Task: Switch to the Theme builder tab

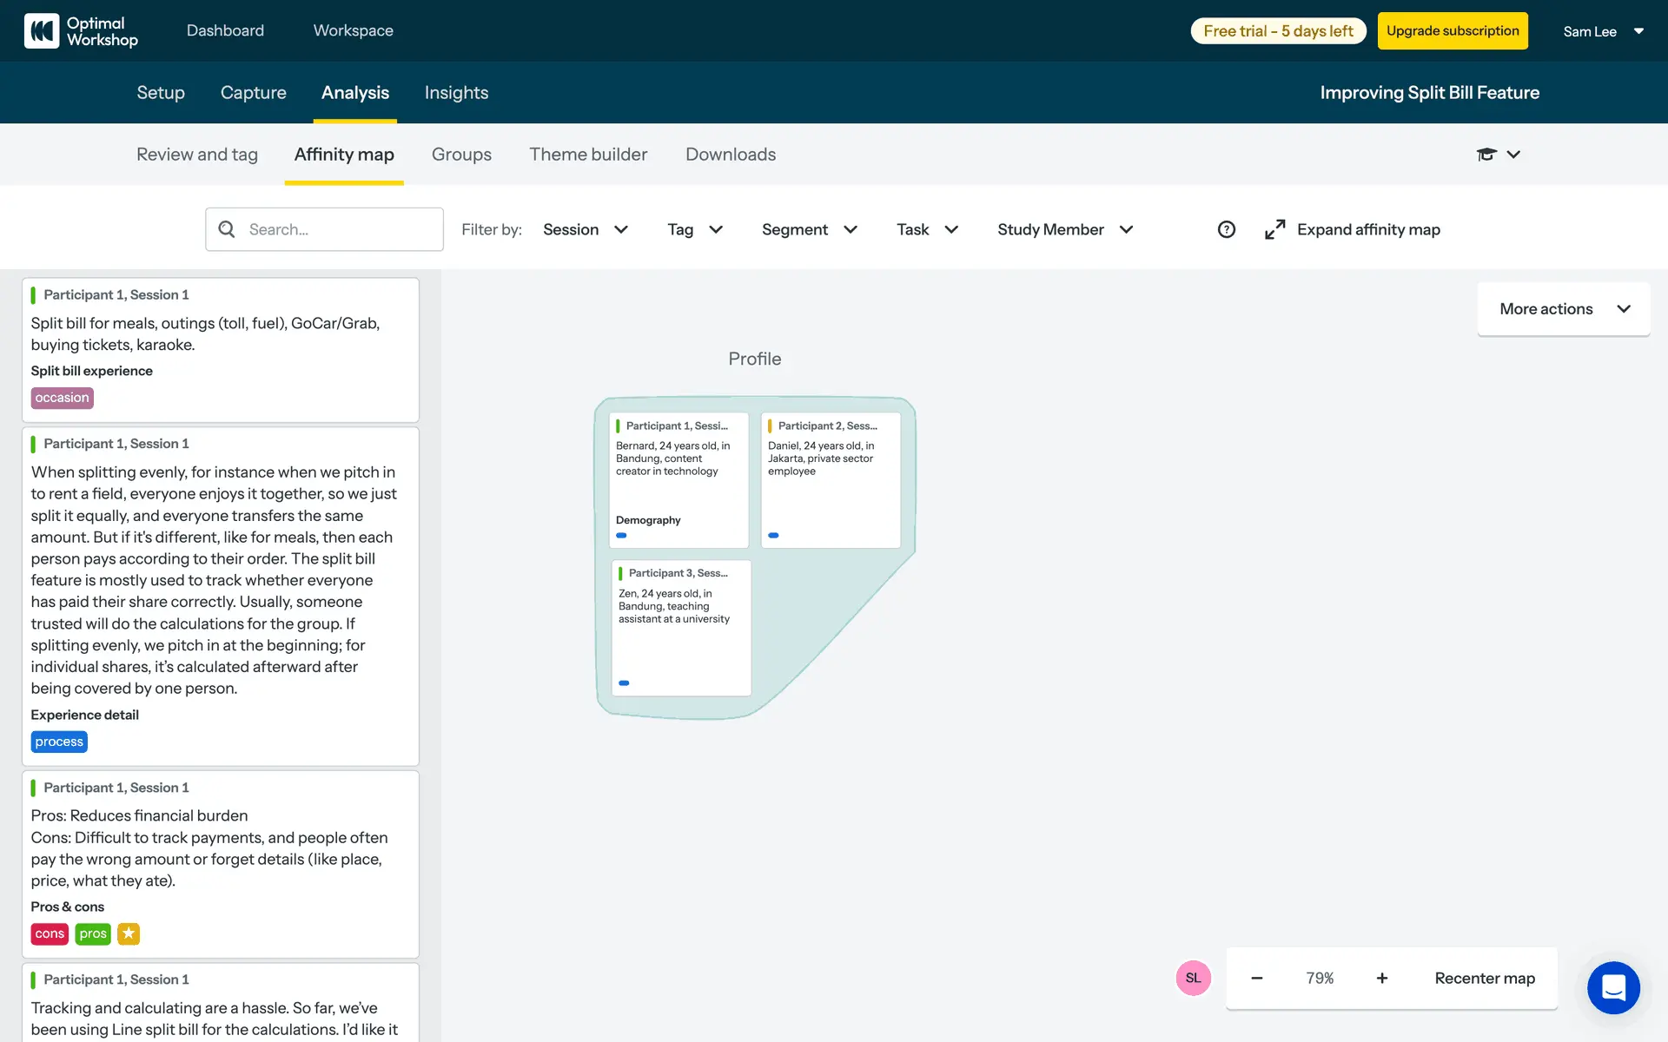Action: pos(588,155)
